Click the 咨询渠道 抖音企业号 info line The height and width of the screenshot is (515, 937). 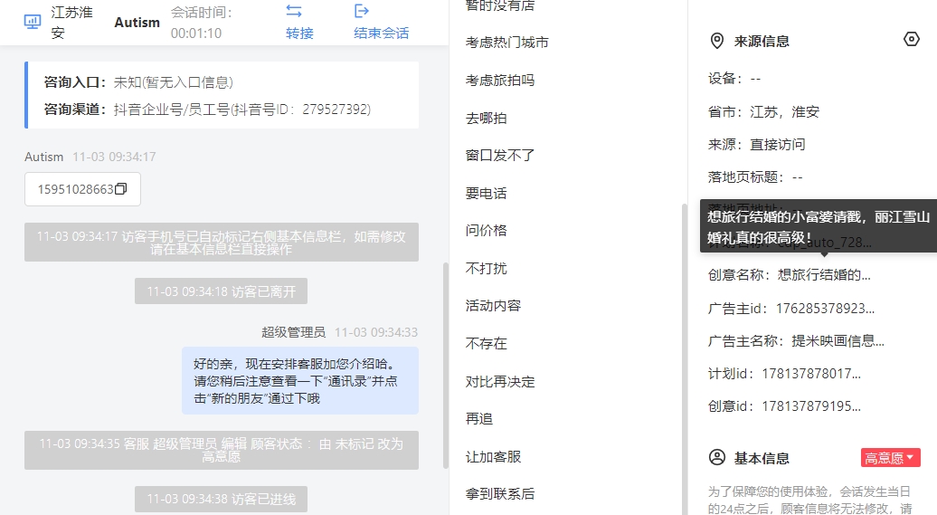click(207, 109)
